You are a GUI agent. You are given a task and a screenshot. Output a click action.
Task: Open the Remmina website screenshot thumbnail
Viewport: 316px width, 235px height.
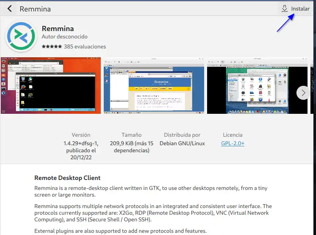point(154,85)
